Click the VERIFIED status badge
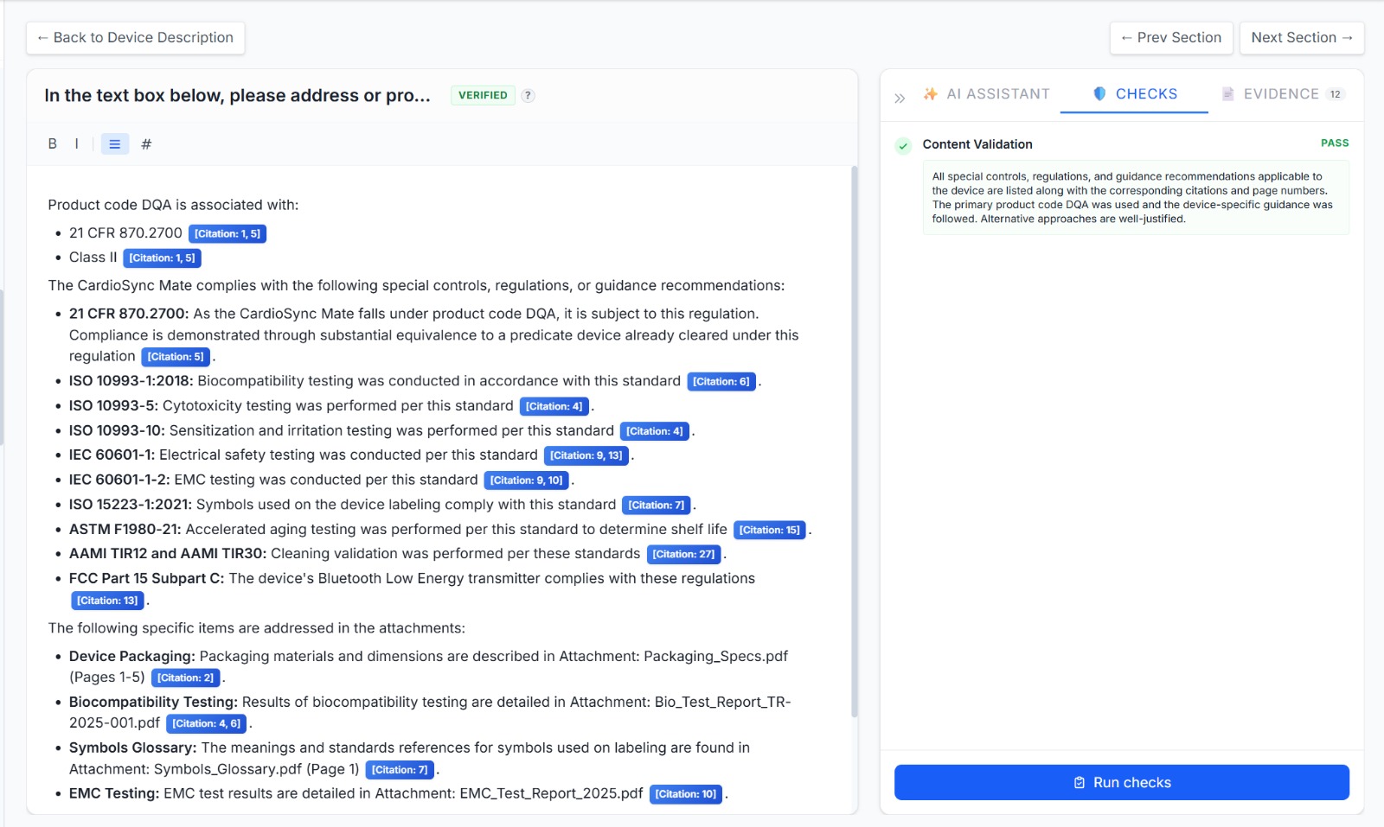 coord(484,95)
